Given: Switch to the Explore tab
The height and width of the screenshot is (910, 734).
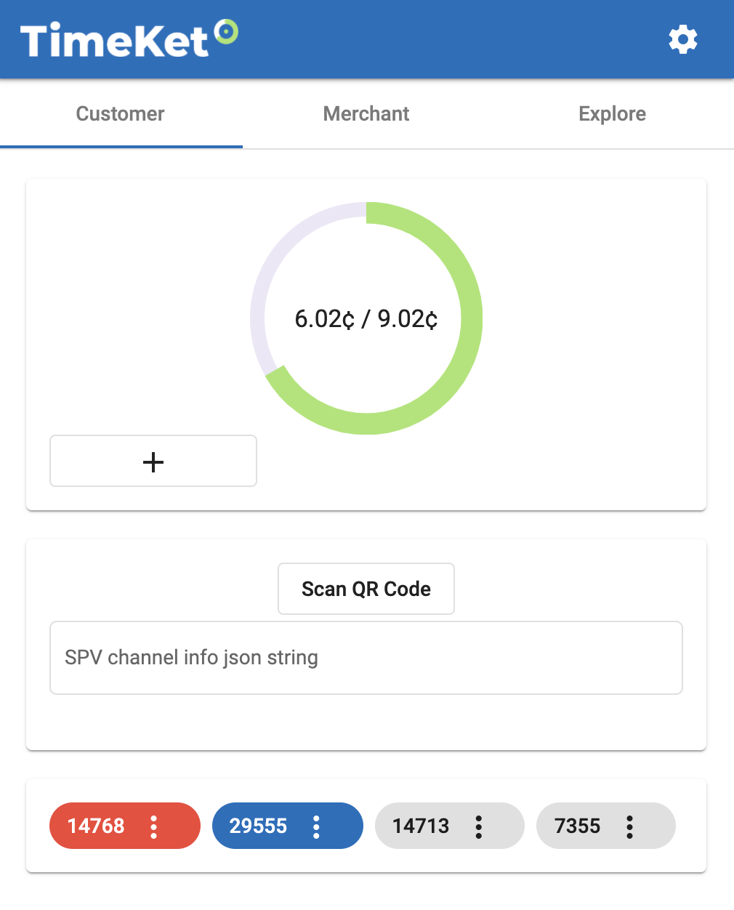Looking at the screenshot, I should [x=612, y=113].
